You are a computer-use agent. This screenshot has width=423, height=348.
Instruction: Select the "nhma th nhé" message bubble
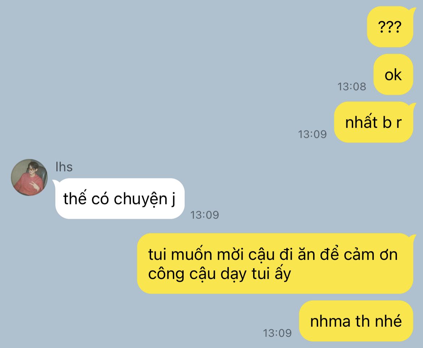point(356,321)
